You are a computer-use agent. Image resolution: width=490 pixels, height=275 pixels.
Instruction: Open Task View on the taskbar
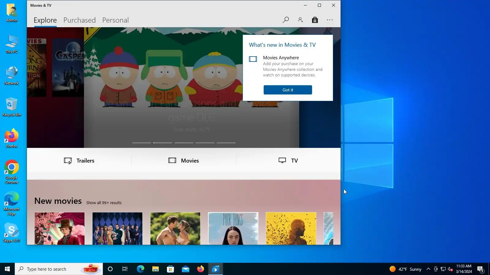(125, 269)
